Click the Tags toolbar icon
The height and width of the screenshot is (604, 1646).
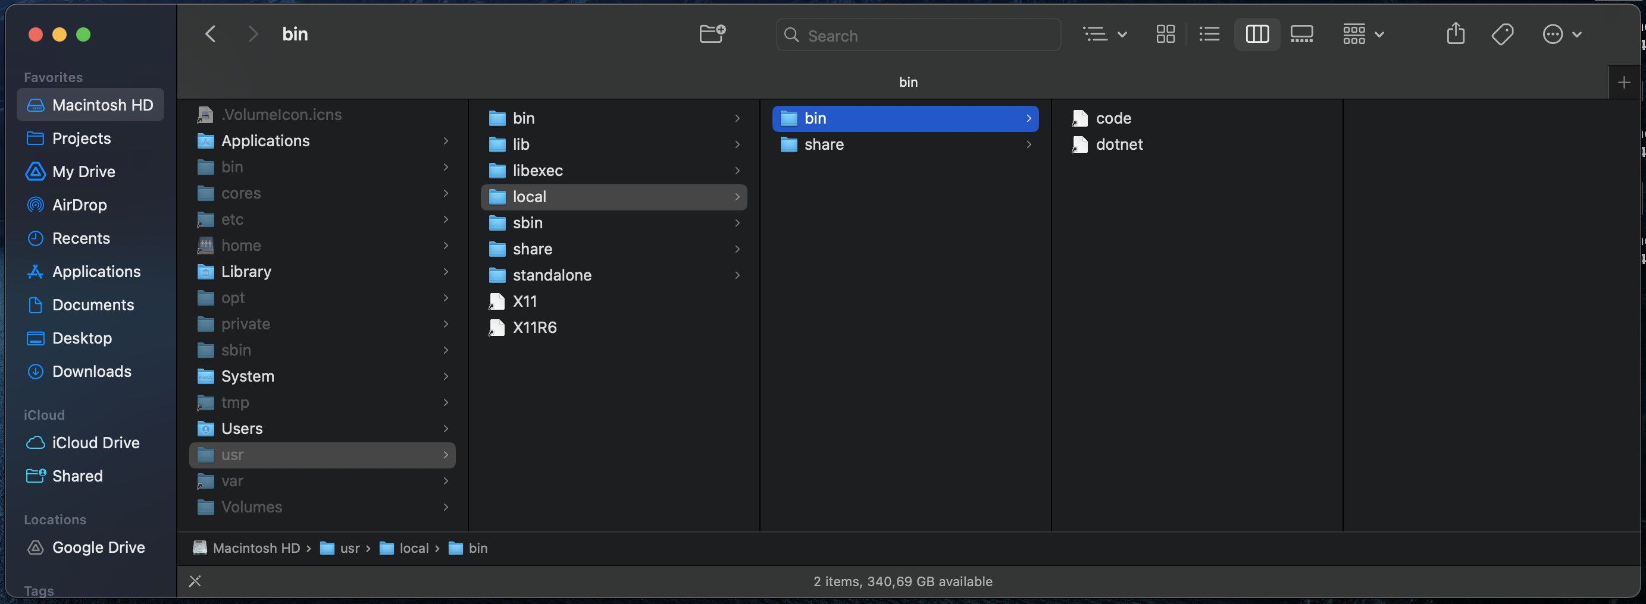pyautogui.click(x=1502, y=34)
